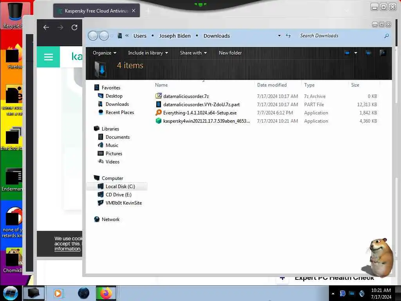The height and width of the screenshot is (301, 401).
Task: Reload the Kaspersky page in browser
Action: (x=74, y=27)
